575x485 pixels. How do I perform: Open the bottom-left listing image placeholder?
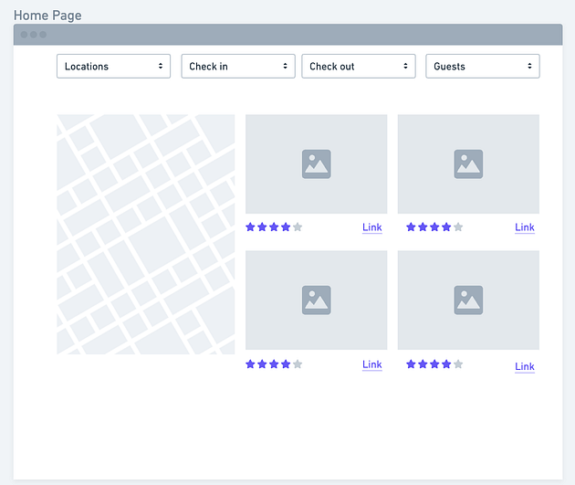pos(317,300)
